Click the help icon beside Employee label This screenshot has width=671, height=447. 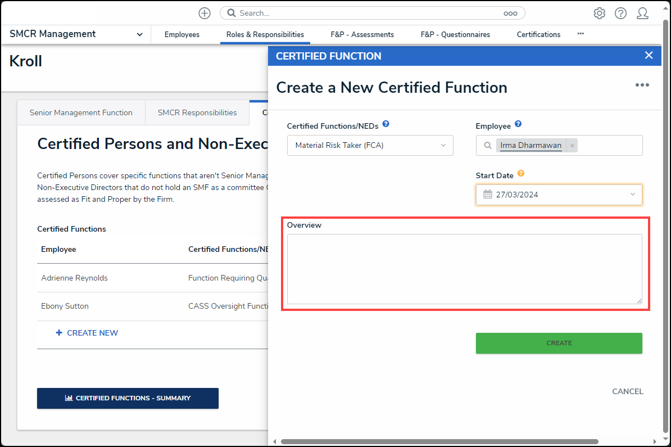point(518,124)
